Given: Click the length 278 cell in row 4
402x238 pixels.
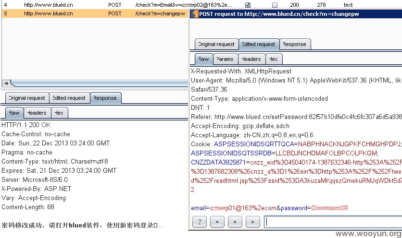Looking at the screenshot, I should pos(321,5).
